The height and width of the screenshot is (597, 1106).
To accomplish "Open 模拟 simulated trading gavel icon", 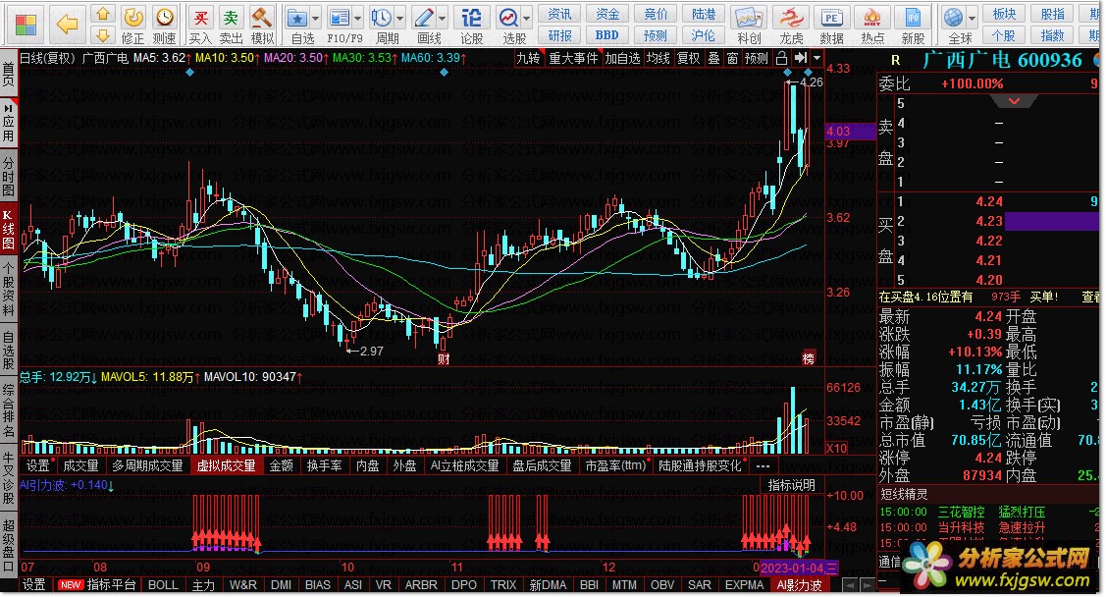I will pos(262,18).
